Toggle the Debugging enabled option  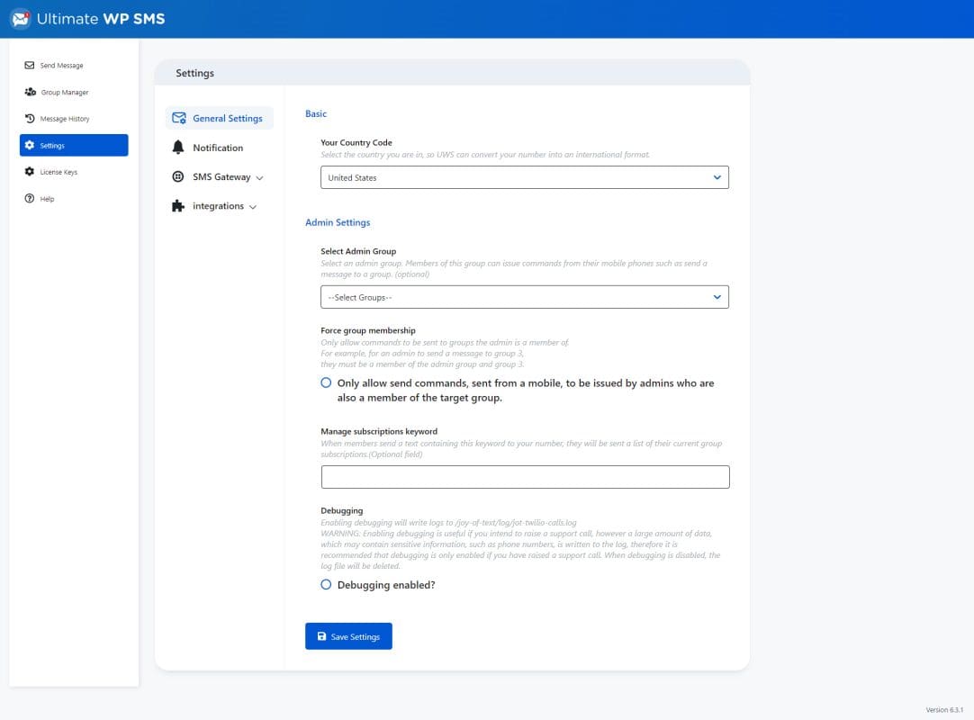click(326, 585)
